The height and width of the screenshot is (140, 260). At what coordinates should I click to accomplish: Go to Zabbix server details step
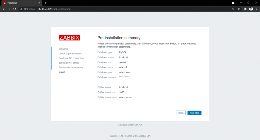[x=69, y=63]
